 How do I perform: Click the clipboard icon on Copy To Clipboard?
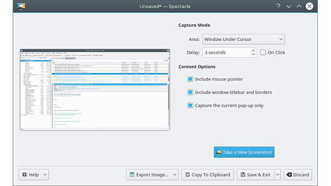point(187,175)
